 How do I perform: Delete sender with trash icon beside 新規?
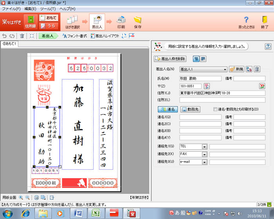point(257,69)
